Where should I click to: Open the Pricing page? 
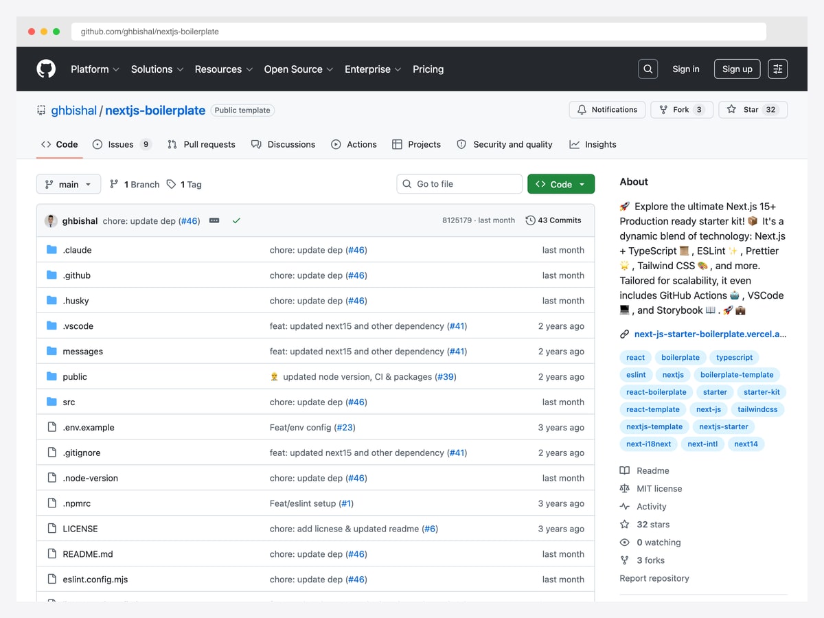[x=428, y=69]
